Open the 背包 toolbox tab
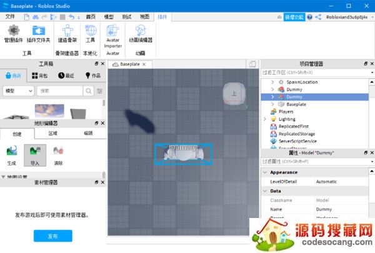Viewport: 375px width, 253px height. click(40, 76)
